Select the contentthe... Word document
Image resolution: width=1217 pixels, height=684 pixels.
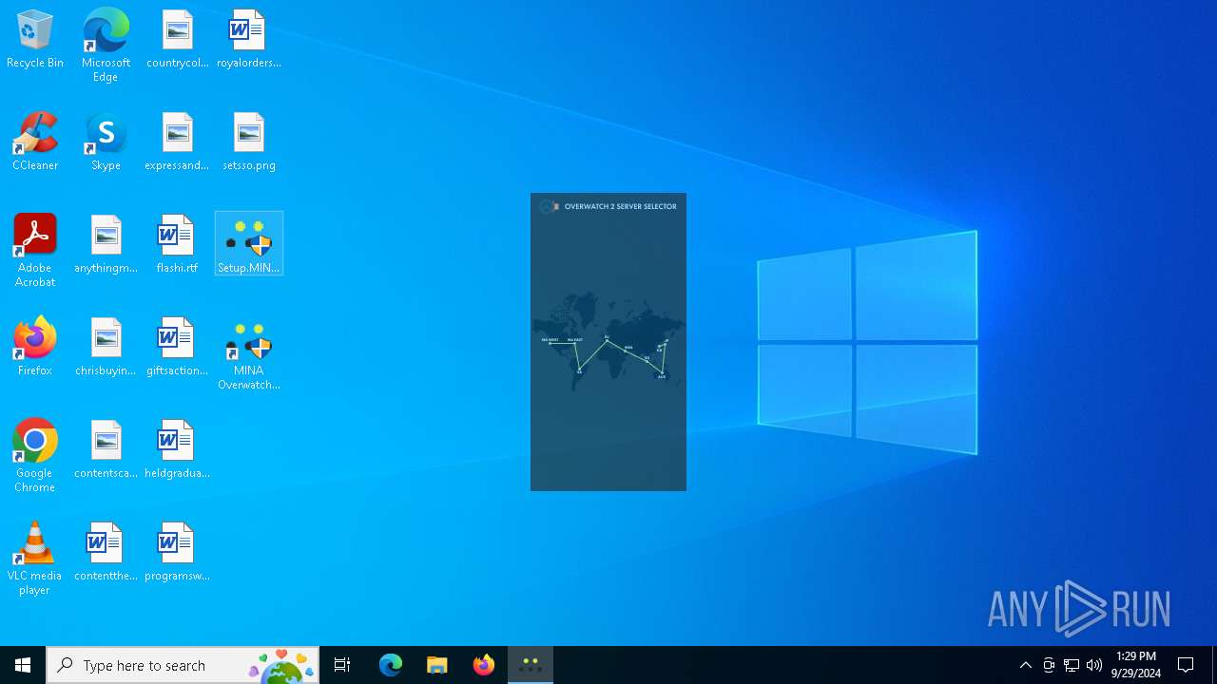coord(106,553)
